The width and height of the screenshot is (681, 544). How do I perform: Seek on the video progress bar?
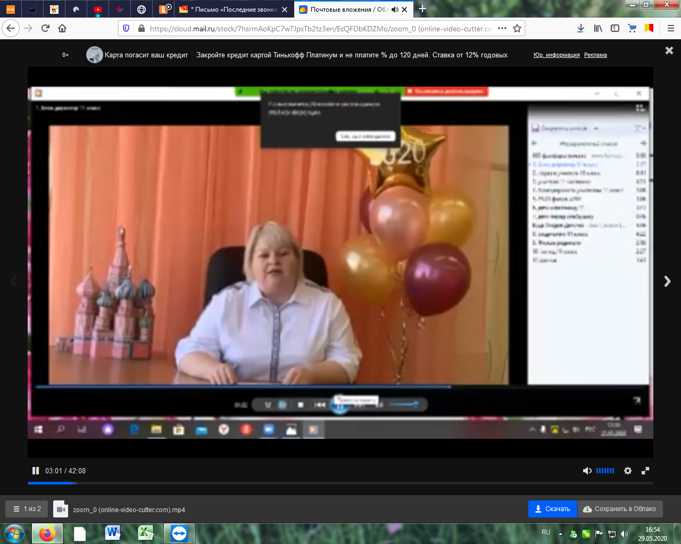[340, 483]
